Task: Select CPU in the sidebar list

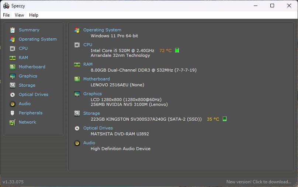Action: [x=23, y=48]
